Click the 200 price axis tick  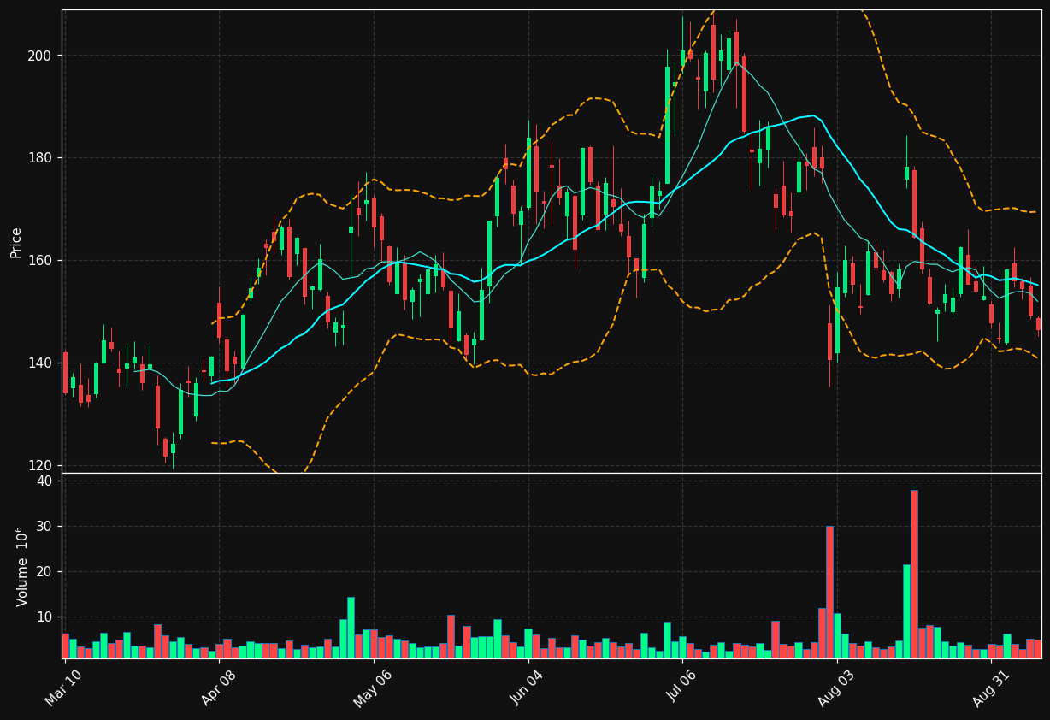pyautogui.click(x=41, y=56)
